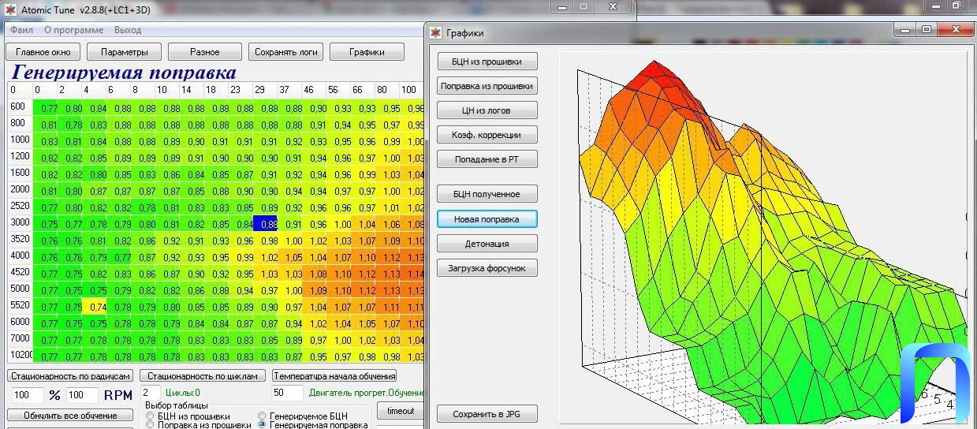This screenshot has height=429, width=977.
Task: Click Обнулить все обучение button
Action: coord(69,415)
